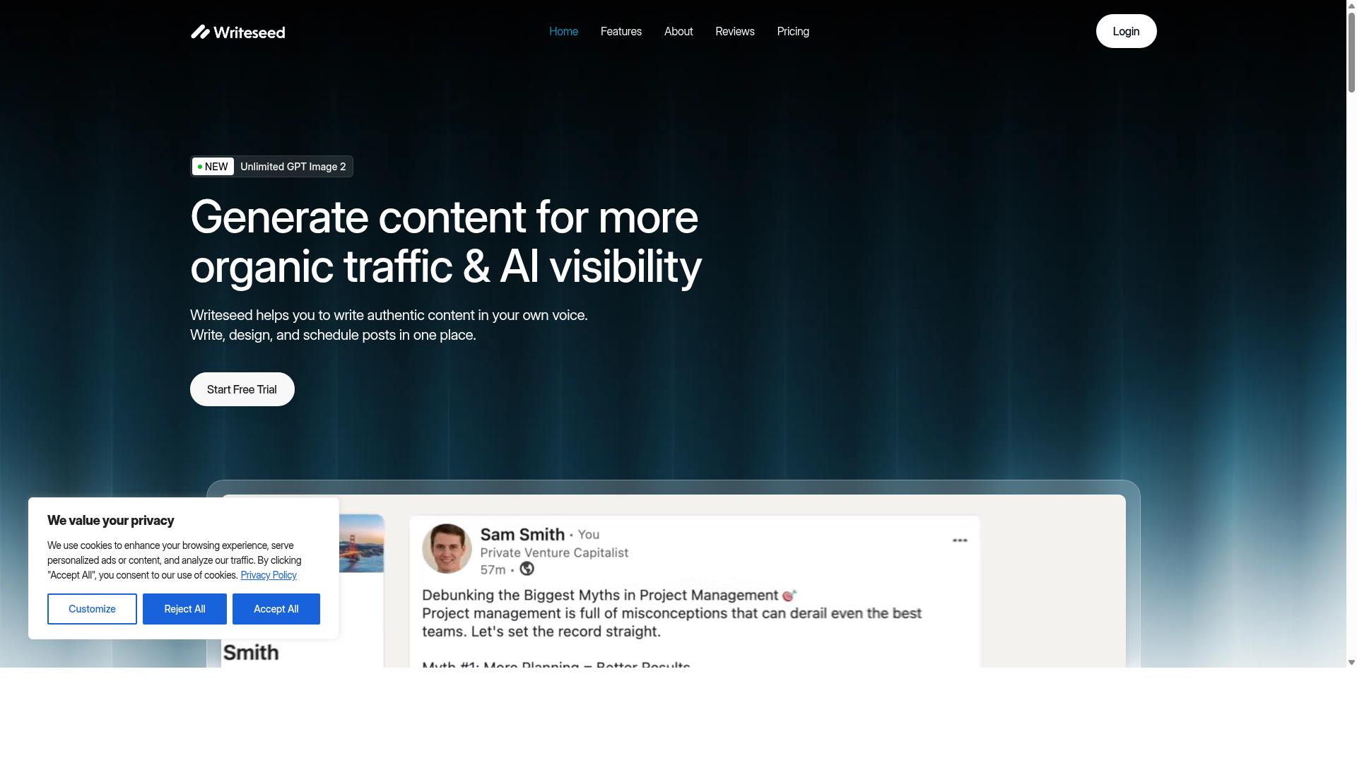This screenshot has width=1357, height=763.
Task: Click the We value your privacy heading
Action: coord(110,521)
